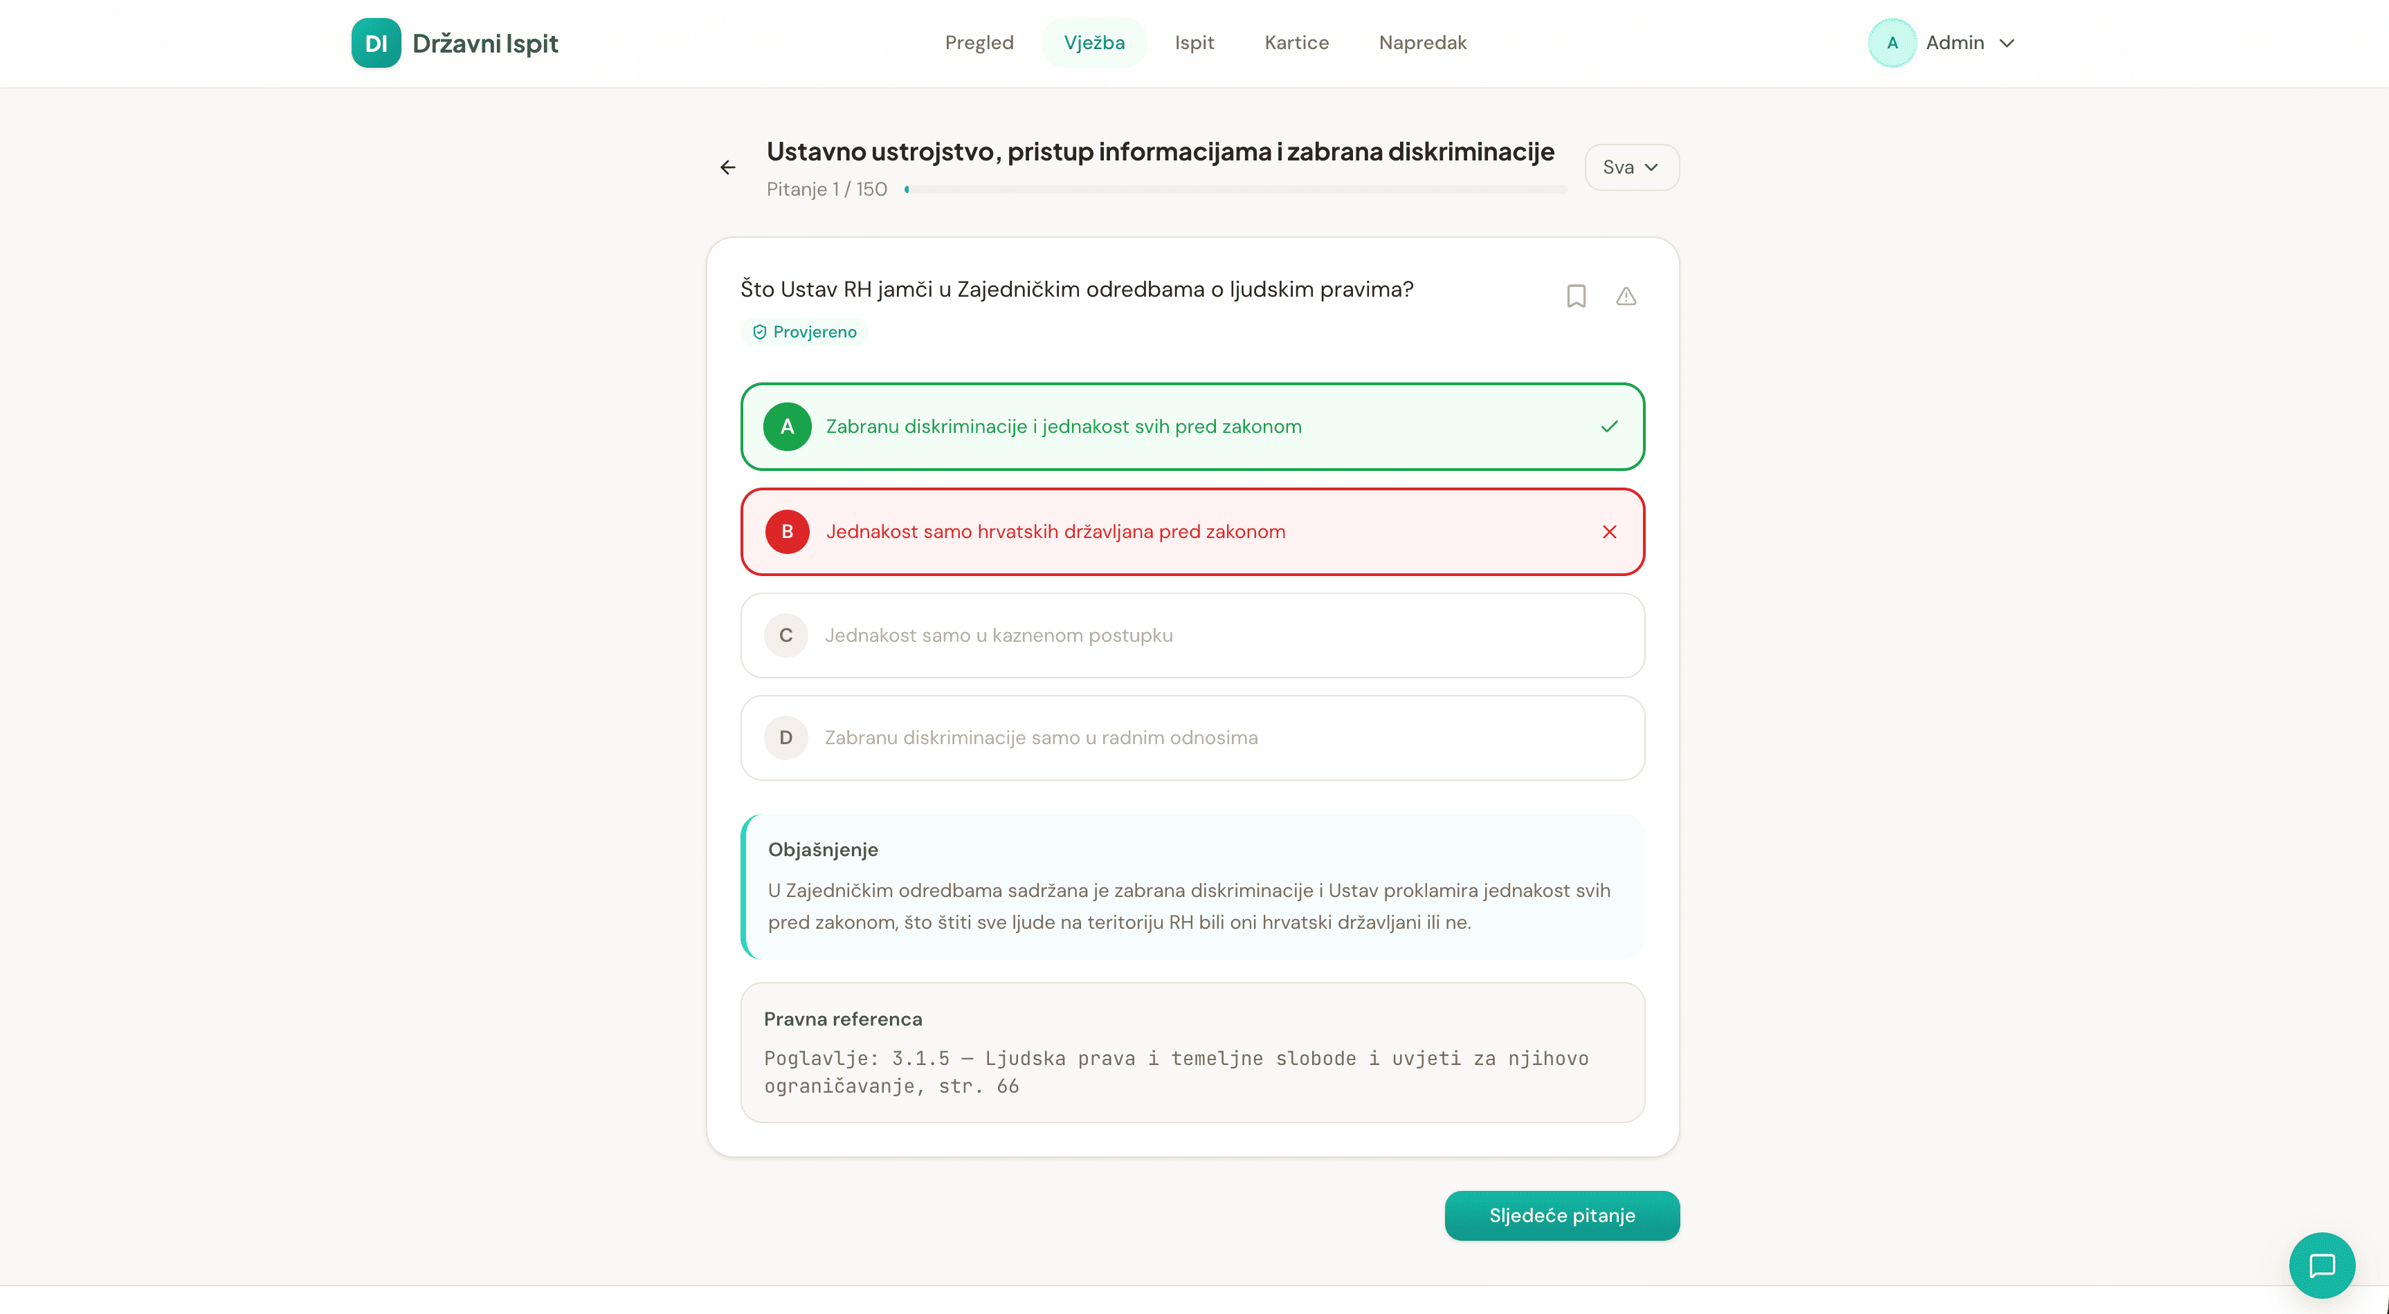Click the green checkmark on answer A
The height and width of the screenshot is (1314, 2389).
tap(1609, 426)
